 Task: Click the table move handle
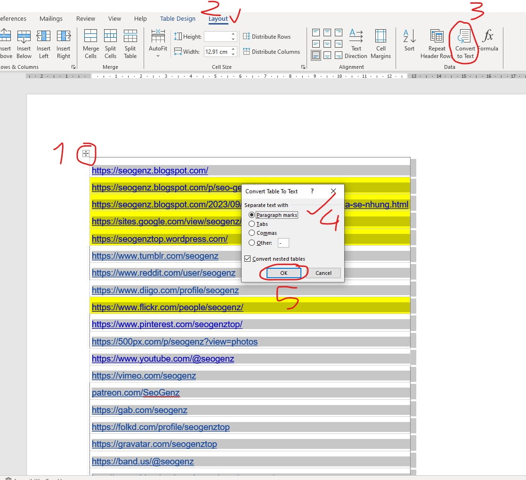tap(86, 154)
